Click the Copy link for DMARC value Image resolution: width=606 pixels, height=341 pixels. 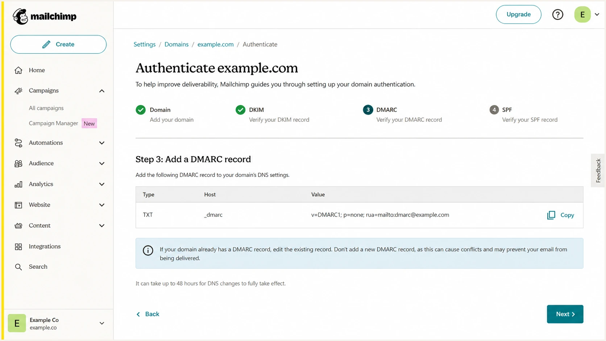point(567,215)
